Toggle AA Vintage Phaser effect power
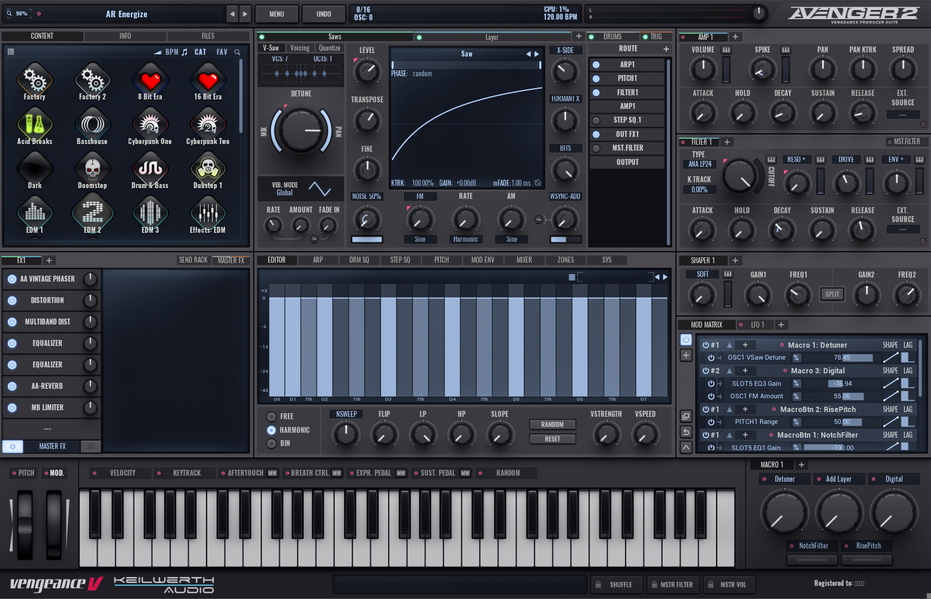Screen dimensions: 931x599 (12, 279)
